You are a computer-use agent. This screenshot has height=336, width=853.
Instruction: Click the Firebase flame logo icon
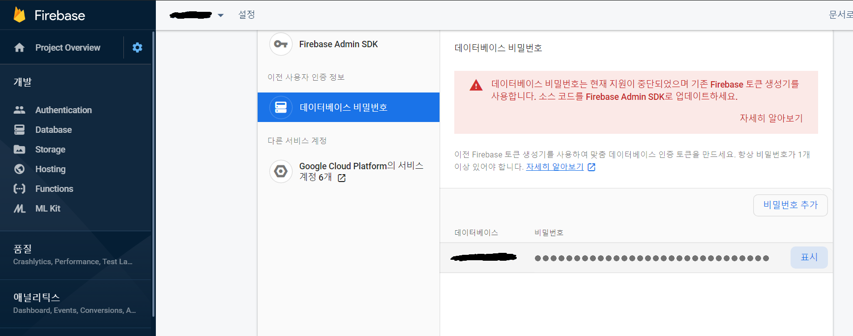(19, 15)
